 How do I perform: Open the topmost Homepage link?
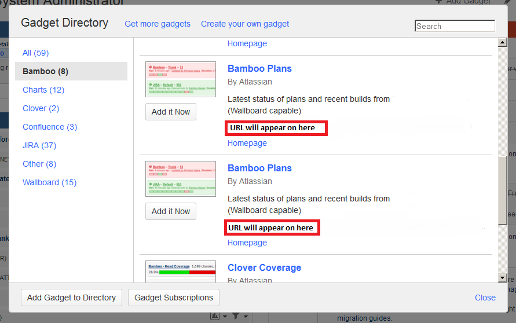coord(247,43)
